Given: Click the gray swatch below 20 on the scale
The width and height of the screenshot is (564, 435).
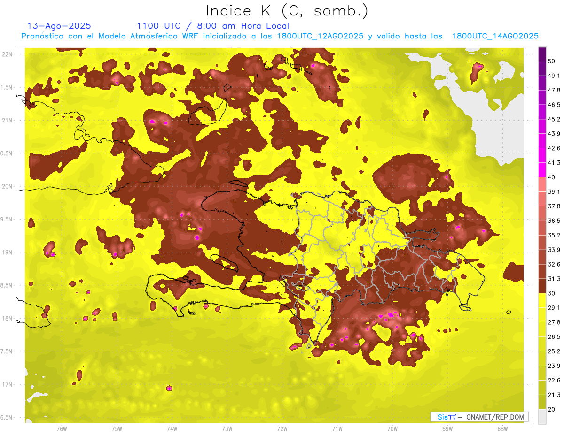Looking at the screenshot, I should pyautogui.click(x=542, y=417).
